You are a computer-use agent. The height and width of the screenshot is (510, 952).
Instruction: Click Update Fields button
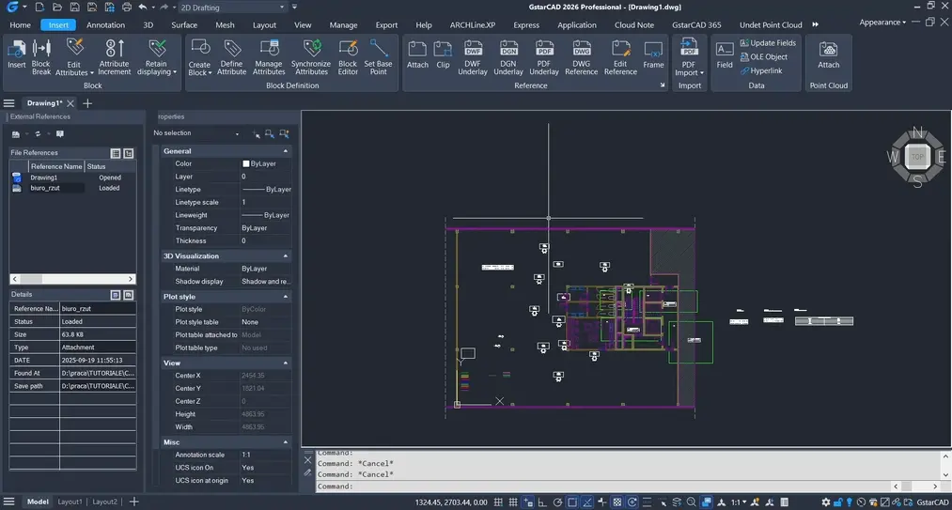768,43
